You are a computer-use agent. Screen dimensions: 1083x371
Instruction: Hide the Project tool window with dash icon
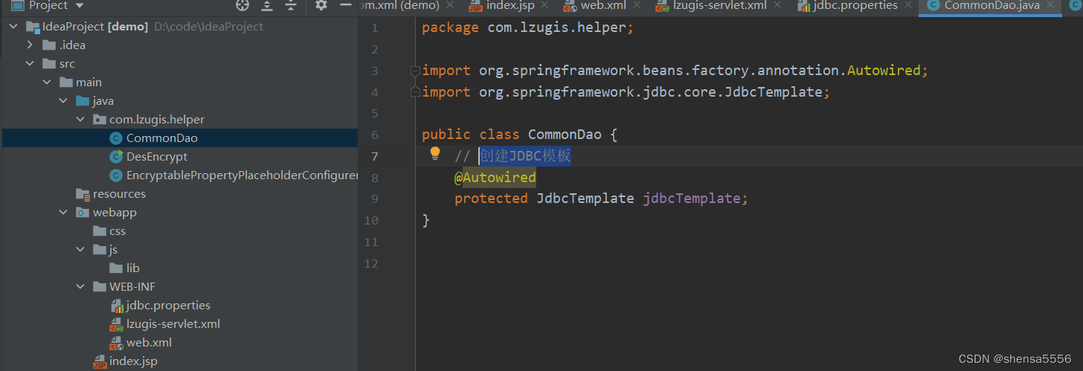[x=345, y=5]
